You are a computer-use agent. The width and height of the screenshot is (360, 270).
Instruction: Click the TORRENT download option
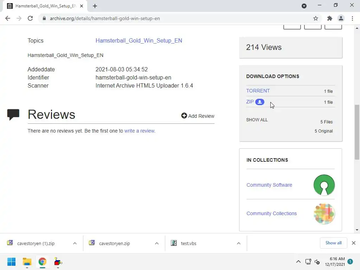click(x=258, y=91)
